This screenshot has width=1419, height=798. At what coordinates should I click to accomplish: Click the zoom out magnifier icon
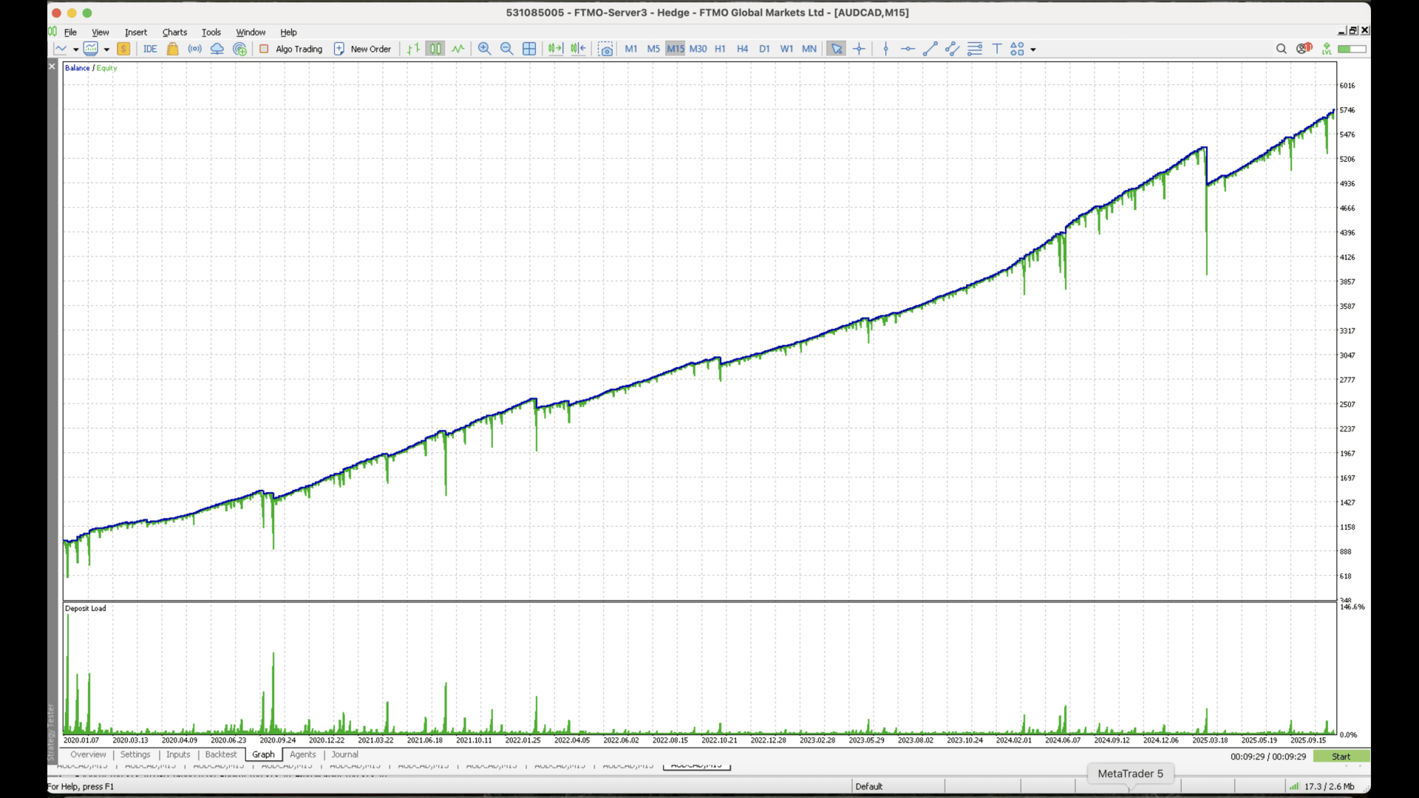pos(506,49)
